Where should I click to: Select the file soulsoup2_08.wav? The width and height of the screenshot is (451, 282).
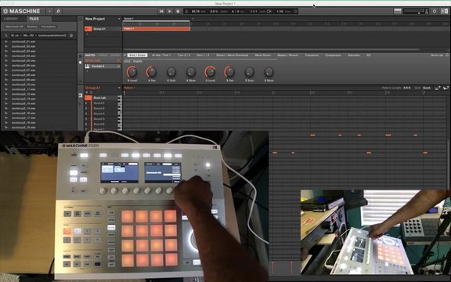click(23, 75)
